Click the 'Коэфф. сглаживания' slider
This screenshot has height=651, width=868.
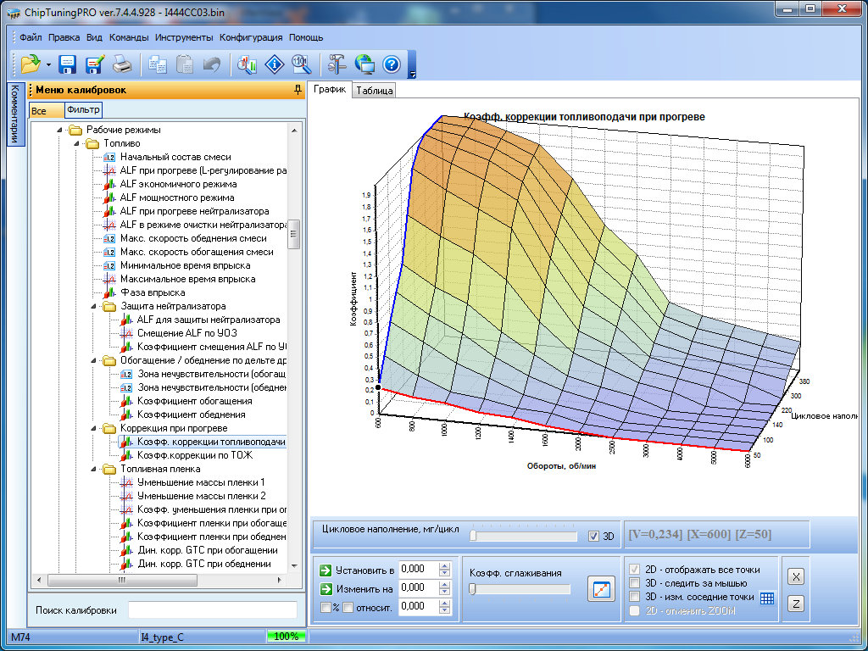[x=473, y=589]
